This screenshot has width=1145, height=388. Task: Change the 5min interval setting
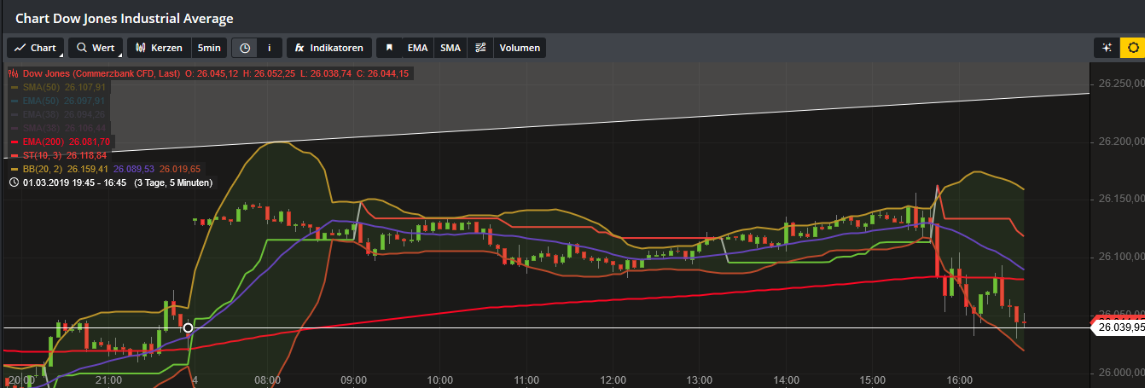tap(209, 48)
